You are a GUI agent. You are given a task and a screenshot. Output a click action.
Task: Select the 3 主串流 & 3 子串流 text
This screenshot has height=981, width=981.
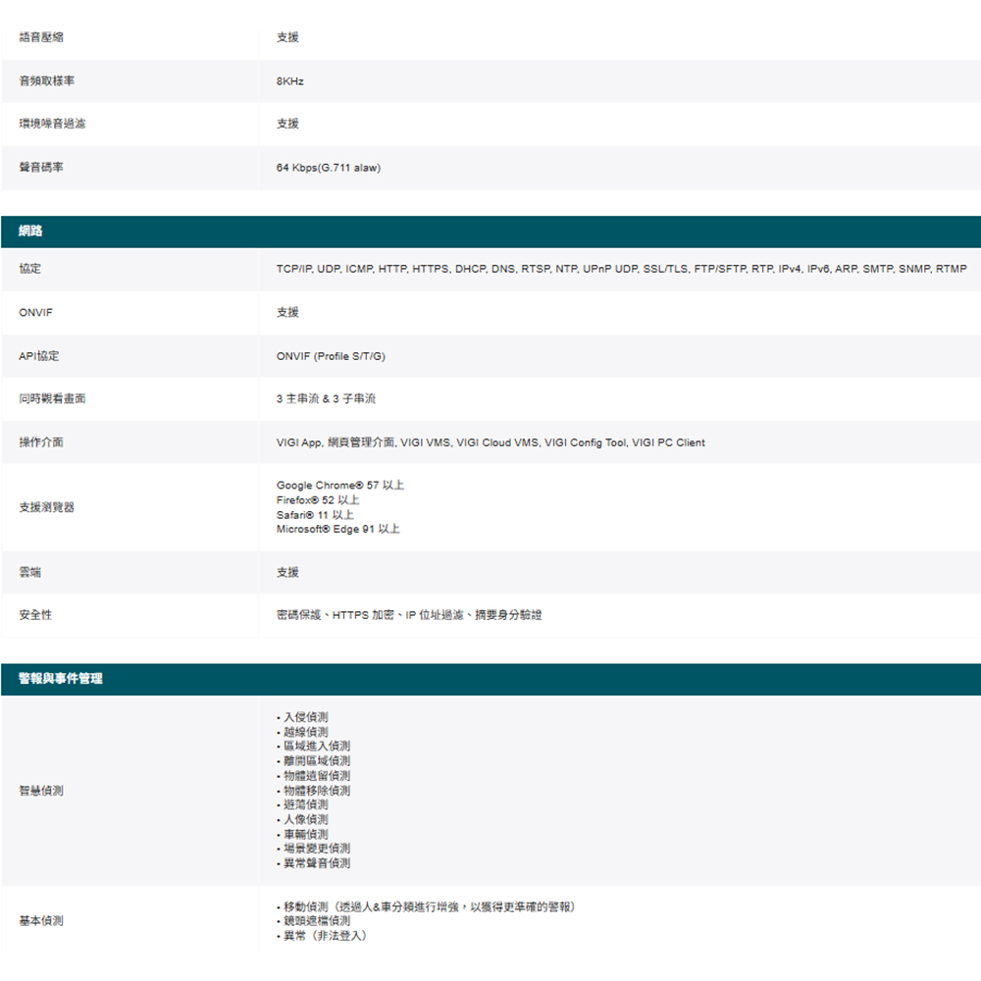coord(326,399)
